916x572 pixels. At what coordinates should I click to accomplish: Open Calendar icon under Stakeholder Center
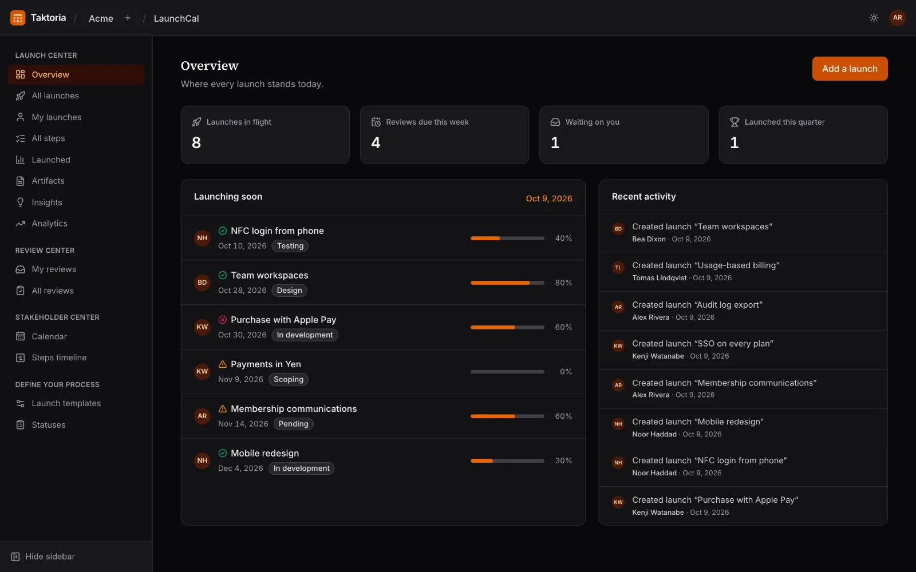point(21,336)
